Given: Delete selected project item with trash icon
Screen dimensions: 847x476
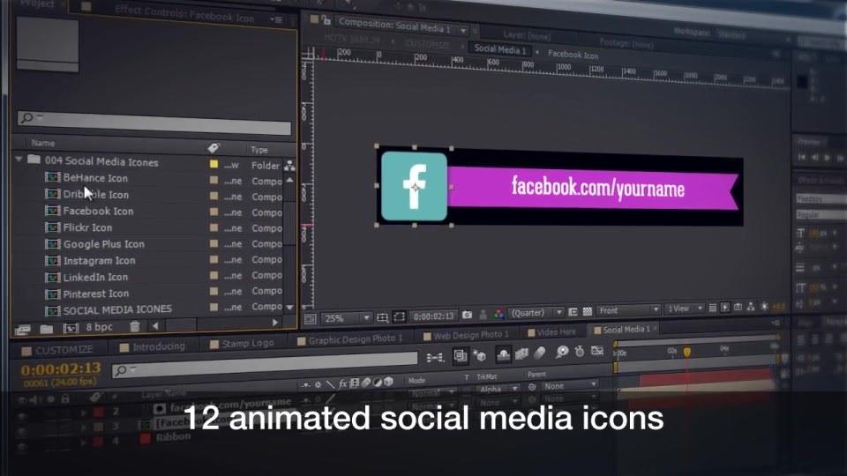Looking at the screenshot, I should tap(134, 326).
